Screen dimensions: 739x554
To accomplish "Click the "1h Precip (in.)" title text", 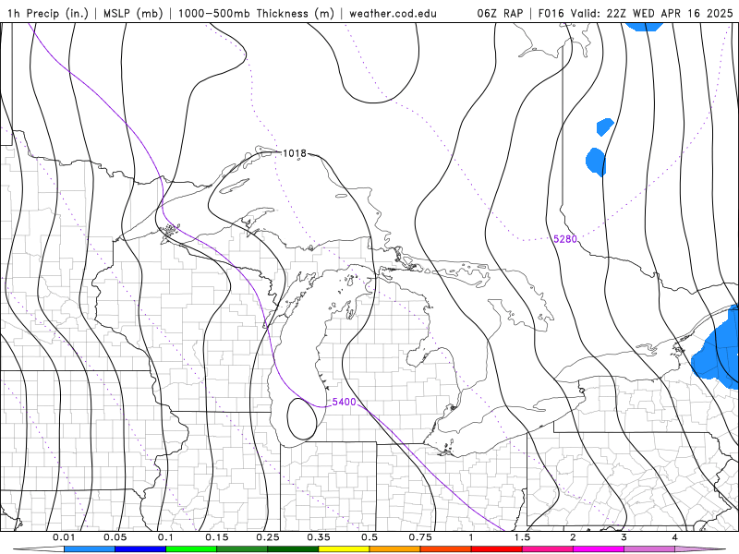I will point(48,13).
